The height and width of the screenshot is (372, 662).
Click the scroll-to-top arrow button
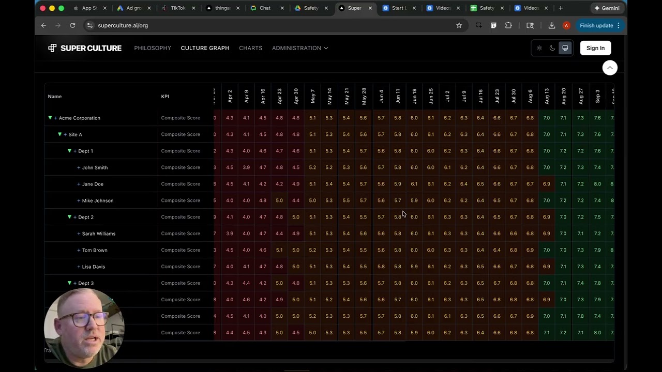610,68
